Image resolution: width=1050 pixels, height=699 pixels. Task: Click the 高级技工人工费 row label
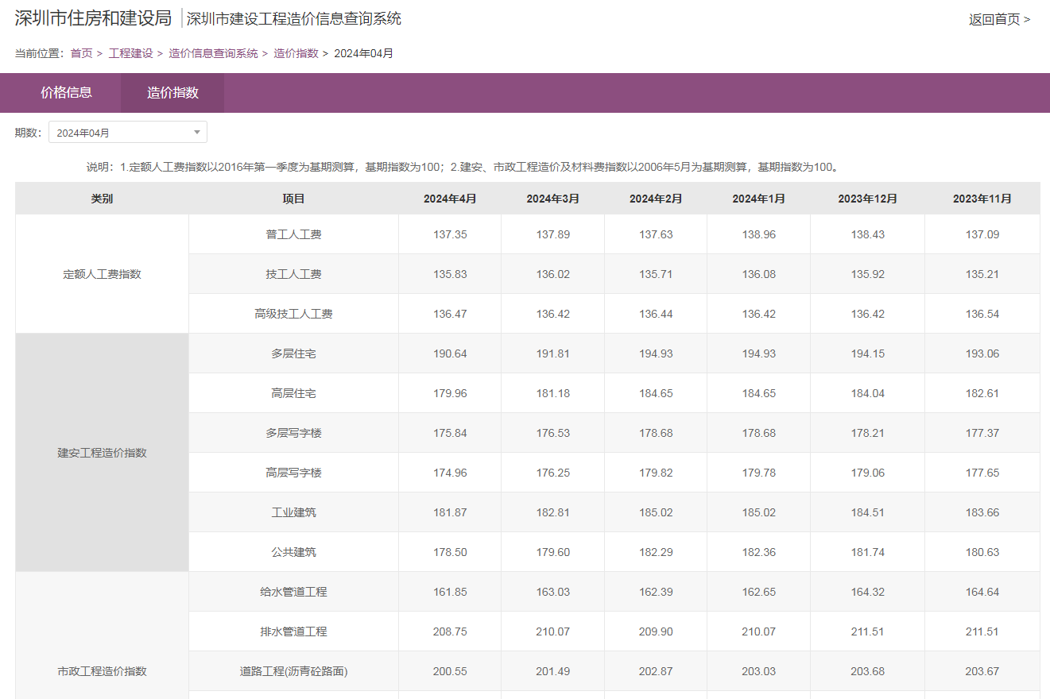[x=293, y=314]
